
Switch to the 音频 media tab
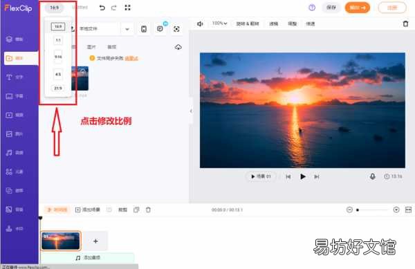(x=111, y=47)
